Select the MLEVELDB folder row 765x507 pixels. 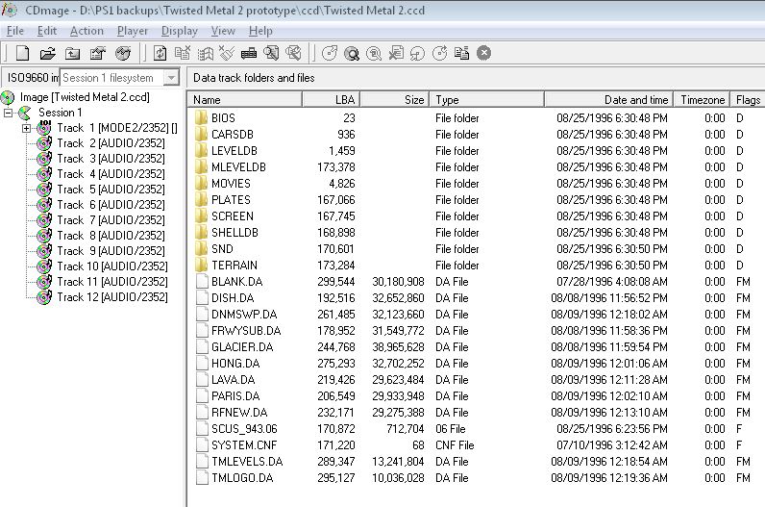(476, 167)
